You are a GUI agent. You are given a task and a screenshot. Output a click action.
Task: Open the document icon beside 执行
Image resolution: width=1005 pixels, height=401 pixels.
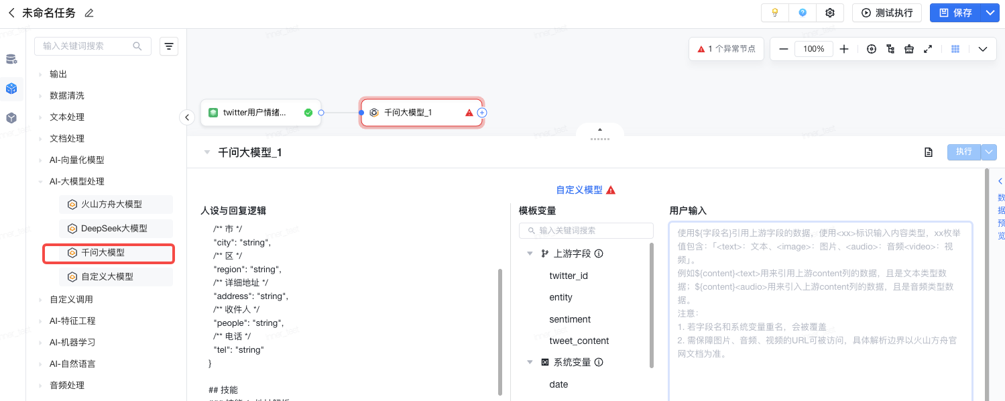(929, 152)
